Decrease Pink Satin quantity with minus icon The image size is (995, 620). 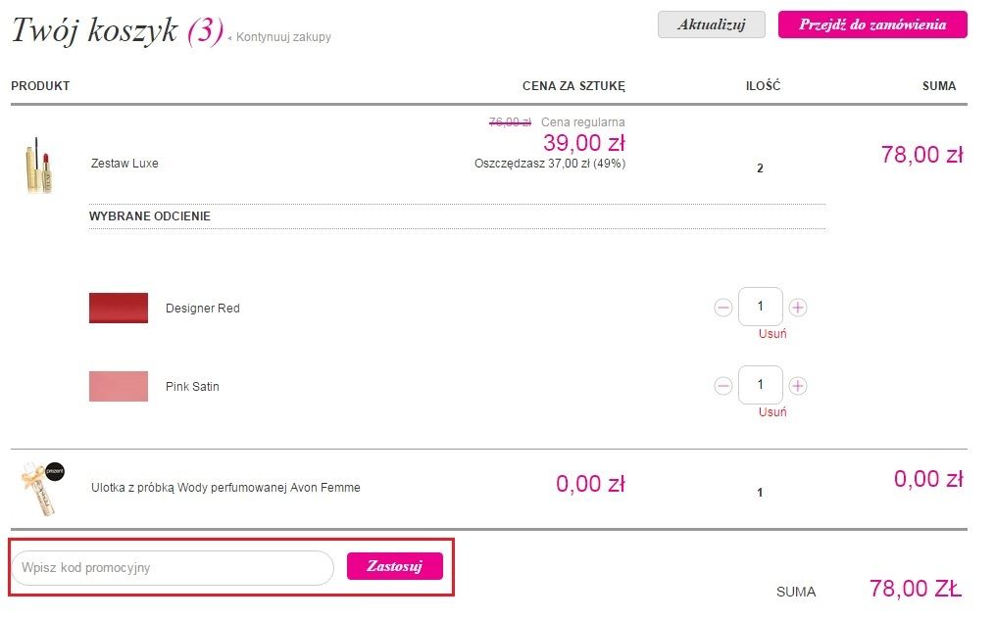click(722, 386)
